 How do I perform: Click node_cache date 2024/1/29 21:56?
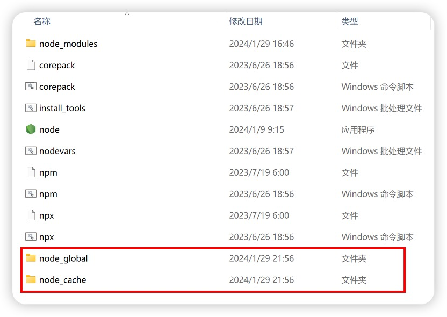pyautogui.click(x=262, y=279)
